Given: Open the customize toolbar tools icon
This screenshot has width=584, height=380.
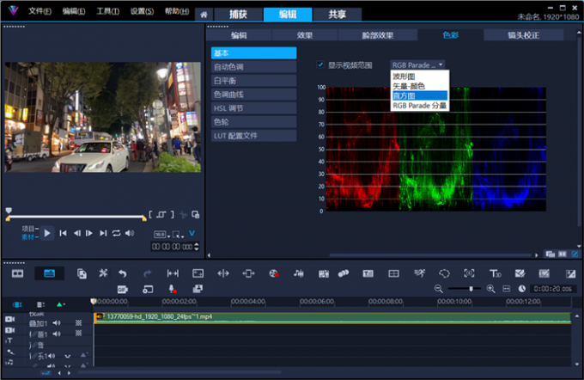Looking at the screenshot, I should pos(103,273).
